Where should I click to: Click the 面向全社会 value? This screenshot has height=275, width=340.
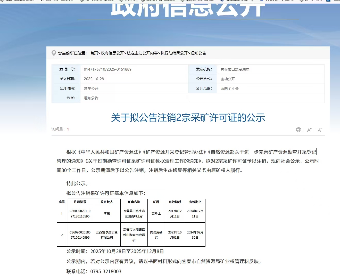point(229,88)
